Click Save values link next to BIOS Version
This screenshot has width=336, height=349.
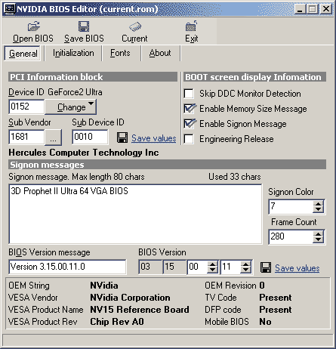[297, 268]
